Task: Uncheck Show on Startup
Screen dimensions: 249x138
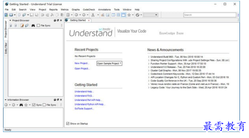Action: tap(68, 123)
